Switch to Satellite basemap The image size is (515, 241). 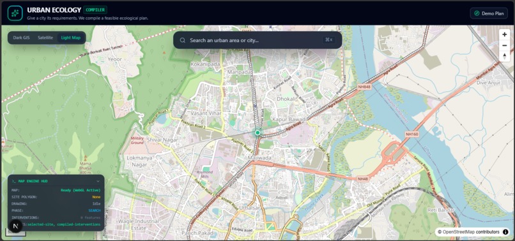(45, 38)
